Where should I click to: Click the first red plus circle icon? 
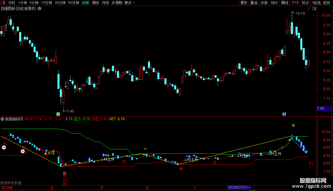pos(4,148)
